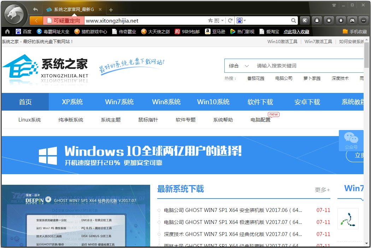Open the 系统主题 sub-navigation link
The width and height of the screenshot is (371, 248).
[111, 120]
